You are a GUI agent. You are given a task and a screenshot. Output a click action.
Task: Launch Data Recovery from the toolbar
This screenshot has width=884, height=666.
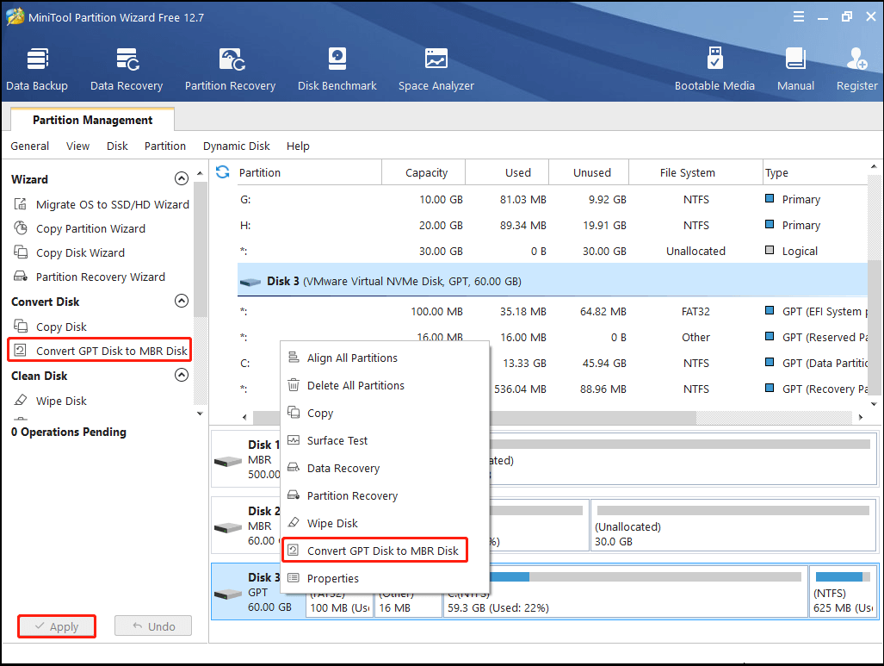click(x=127, y=70)
